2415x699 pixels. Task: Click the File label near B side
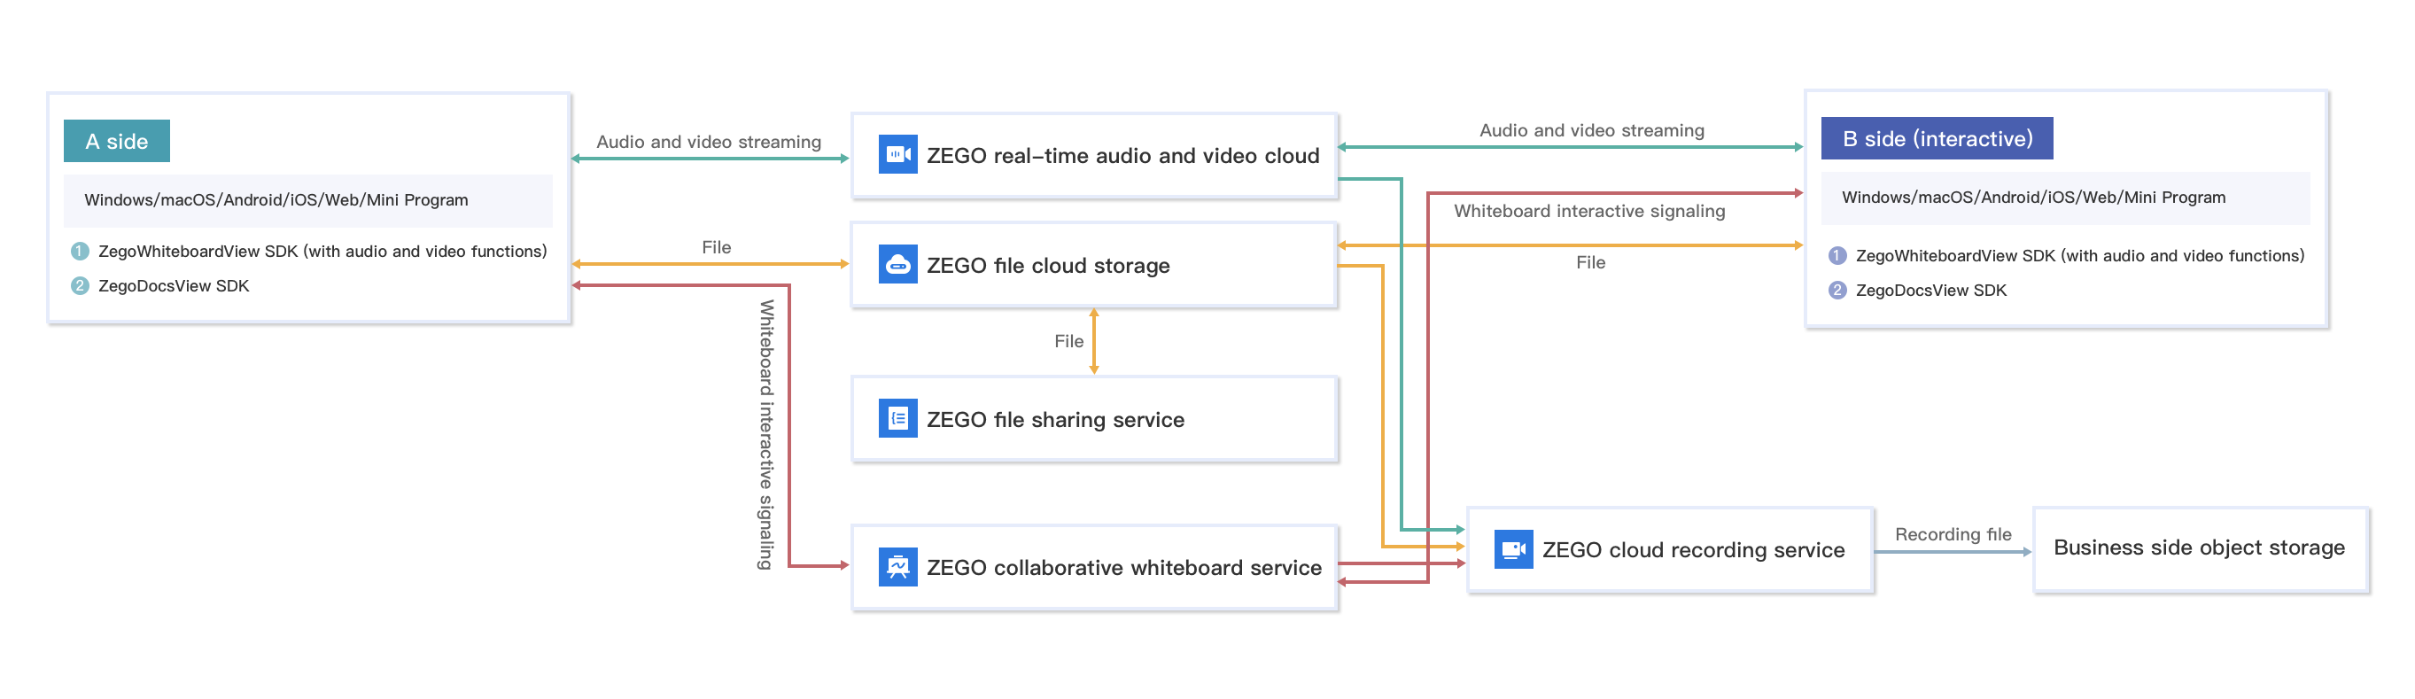click(1590, 262)
